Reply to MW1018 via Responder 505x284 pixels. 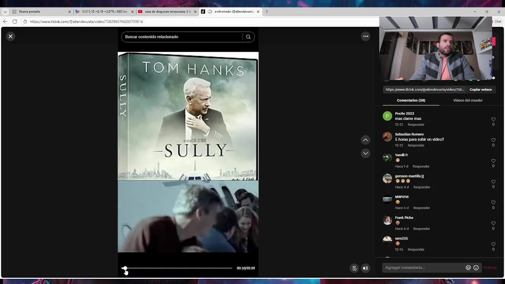coord(421,208)
